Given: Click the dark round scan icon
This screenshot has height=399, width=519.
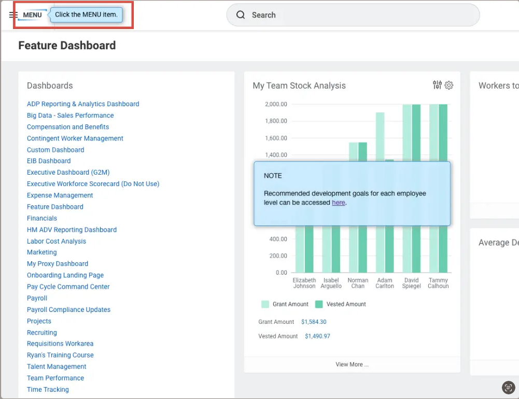Looking at the screenshot, I should click(508, 387).
